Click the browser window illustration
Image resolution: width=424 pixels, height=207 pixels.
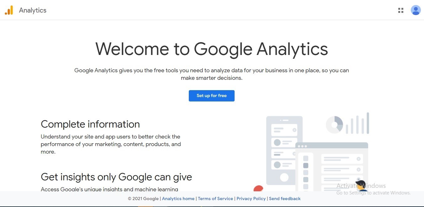tap(331, 166)
